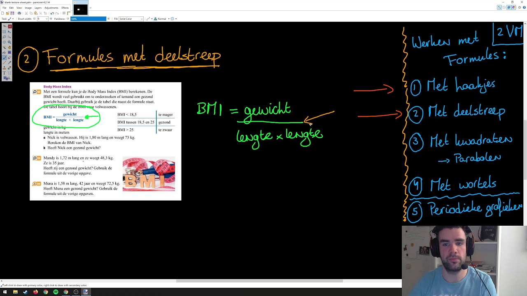Select the Zoom magnifier tool
Screen dimensions: 527x296
(x=9, y=42)
